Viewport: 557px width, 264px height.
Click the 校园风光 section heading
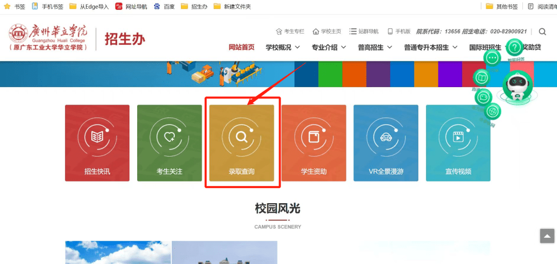coord(277,209)
